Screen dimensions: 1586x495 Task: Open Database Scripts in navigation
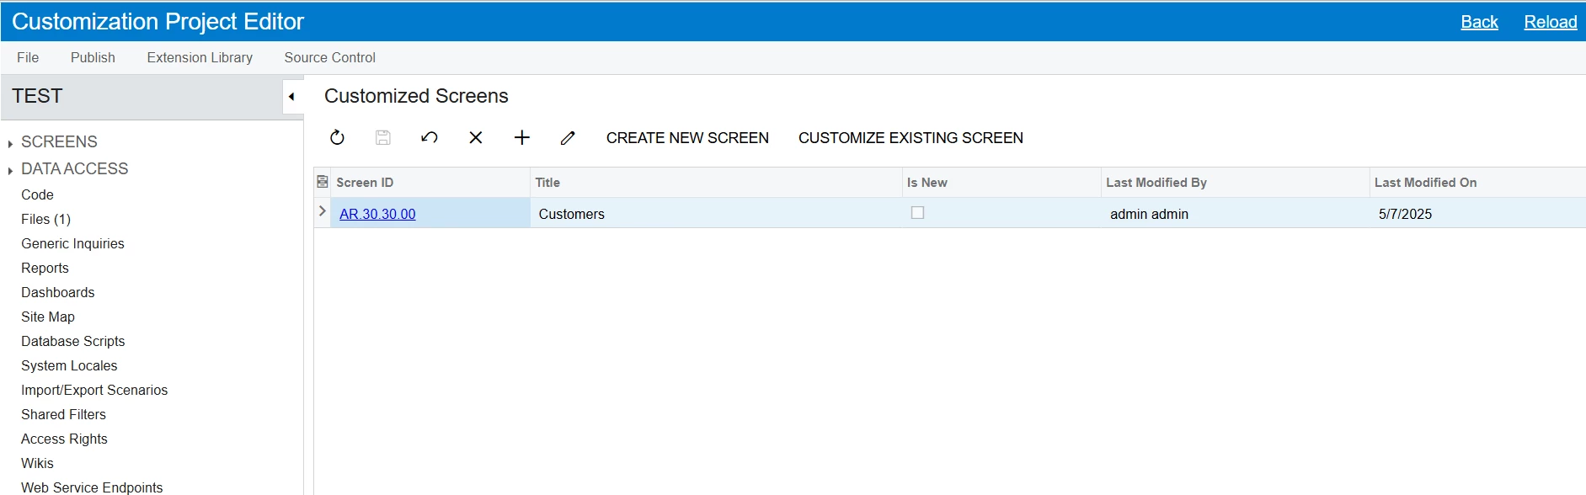tap(72, 341)
